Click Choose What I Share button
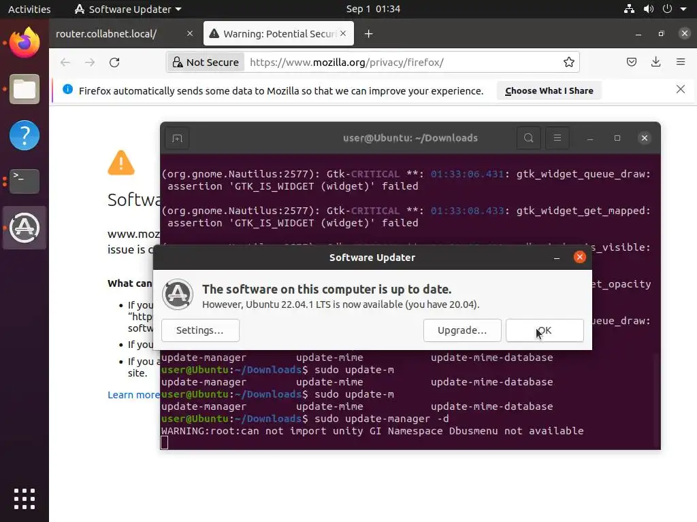Screen dimensions: 697x522 click(x=549, y=90)
